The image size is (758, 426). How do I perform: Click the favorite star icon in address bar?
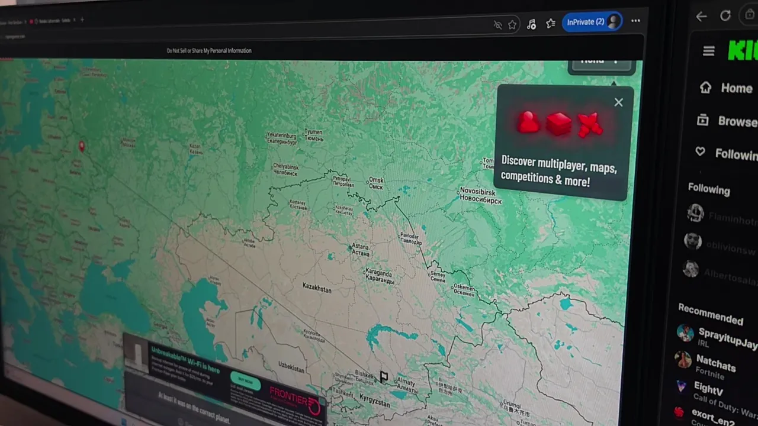tap(512, 25)
